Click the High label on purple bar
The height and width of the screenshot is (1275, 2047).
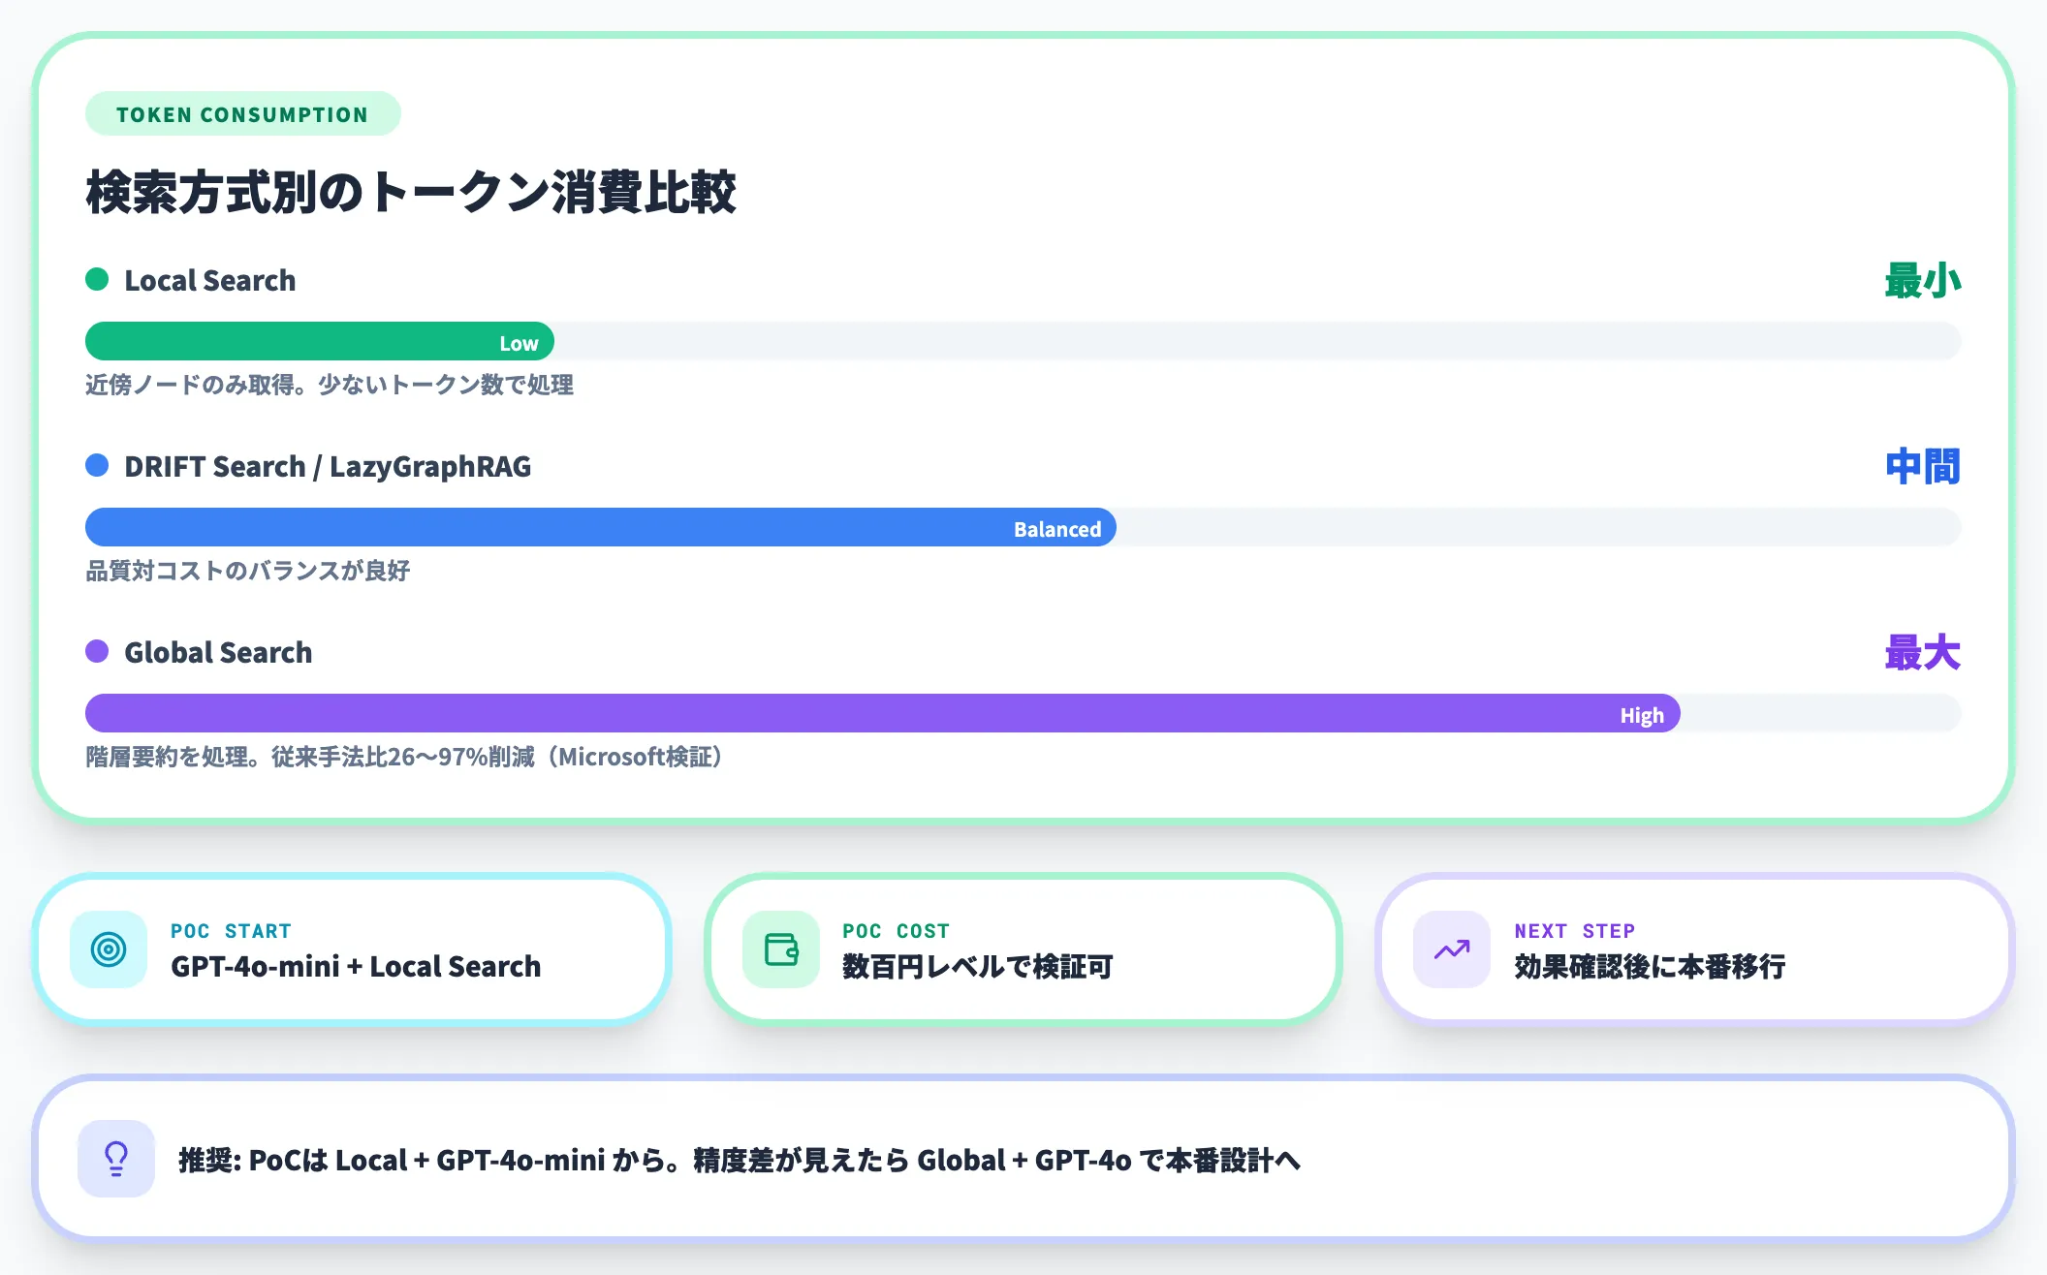[1642, 715]
